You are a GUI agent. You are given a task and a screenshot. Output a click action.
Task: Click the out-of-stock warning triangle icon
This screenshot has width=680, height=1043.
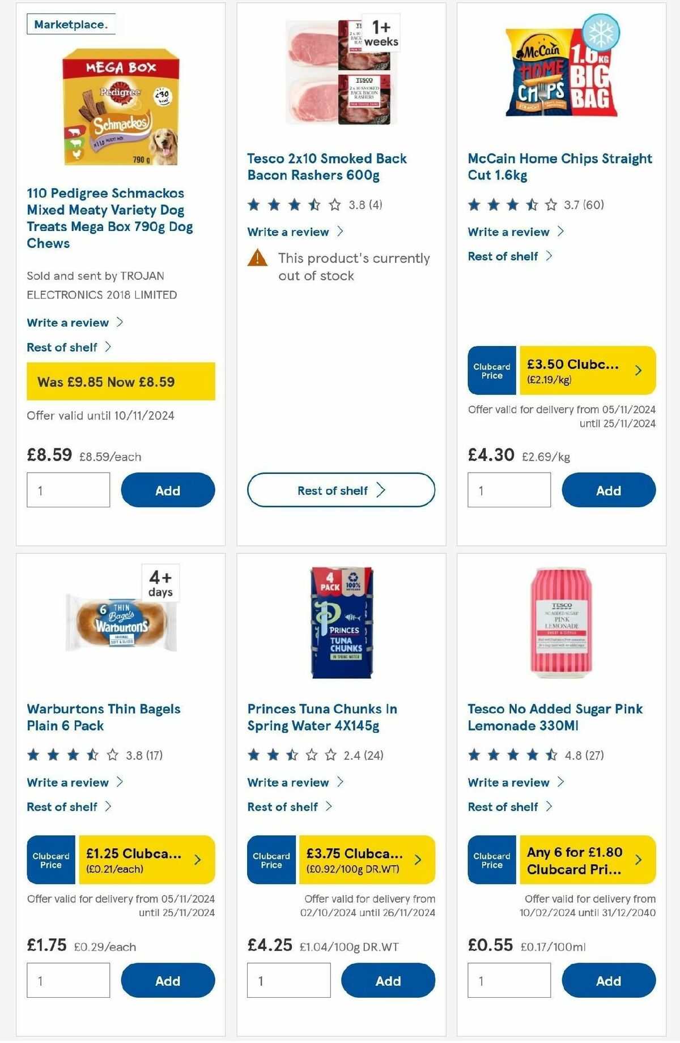coord(258,259)
